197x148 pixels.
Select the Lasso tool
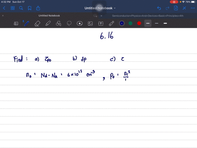tap(69, 23)
